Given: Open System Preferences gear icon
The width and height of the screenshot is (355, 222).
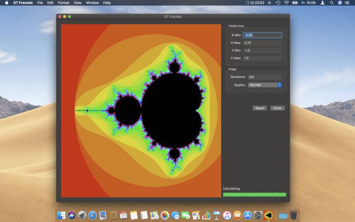Looking at the screenshot, I should pyautogui.click(x=258, y=215).
